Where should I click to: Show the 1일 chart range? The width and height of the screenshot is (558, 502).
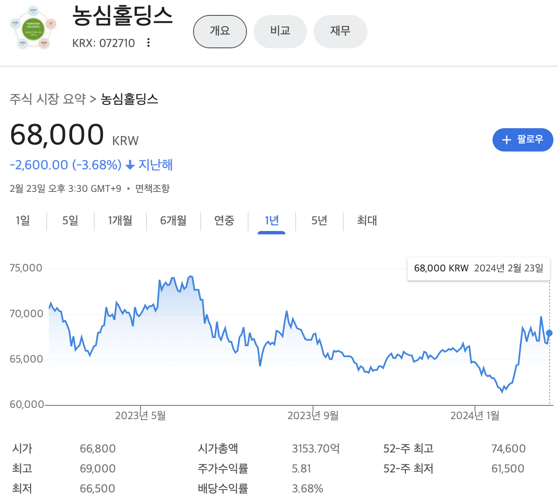coord(23,221)
